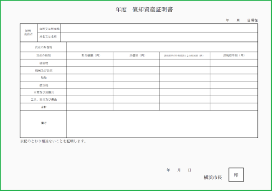The image size is (272, 191).
Task: Select the 取得価額 cell in 合計 row
Action: tap(90, 107)
